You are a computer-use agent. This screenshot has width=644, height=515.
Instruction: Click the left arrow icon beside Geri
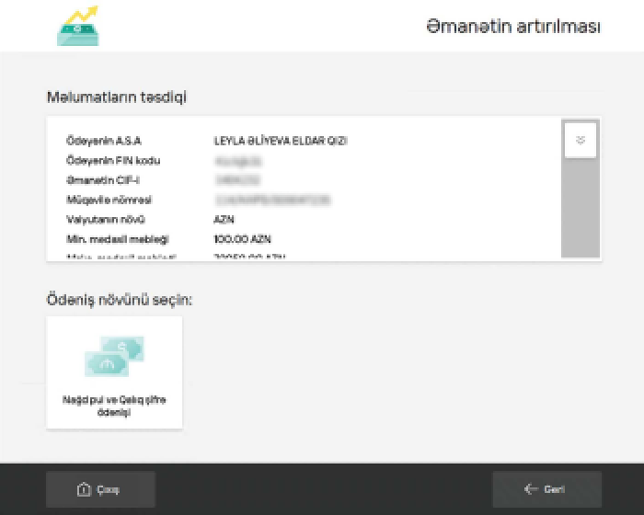(531, 488)
